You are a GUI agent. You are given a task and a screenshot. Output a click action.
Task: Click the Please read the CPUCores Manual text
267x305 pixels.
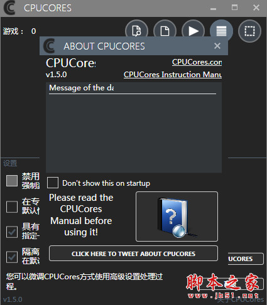pyautogui.click(x=81, y=215)
